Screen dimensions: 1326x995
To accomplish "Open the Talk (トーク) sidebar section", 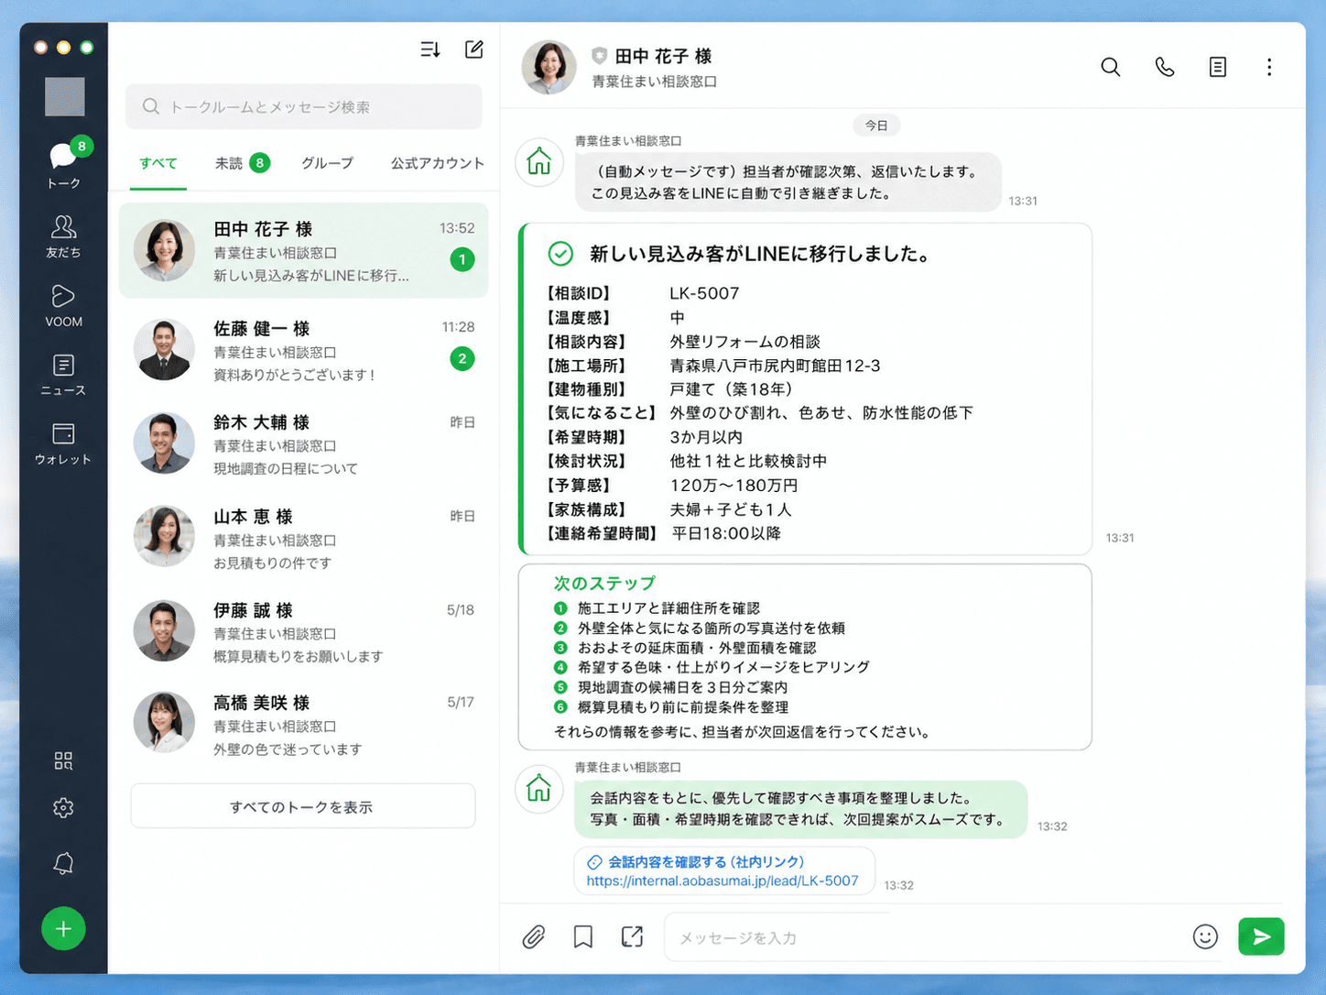I will (64, 165).
